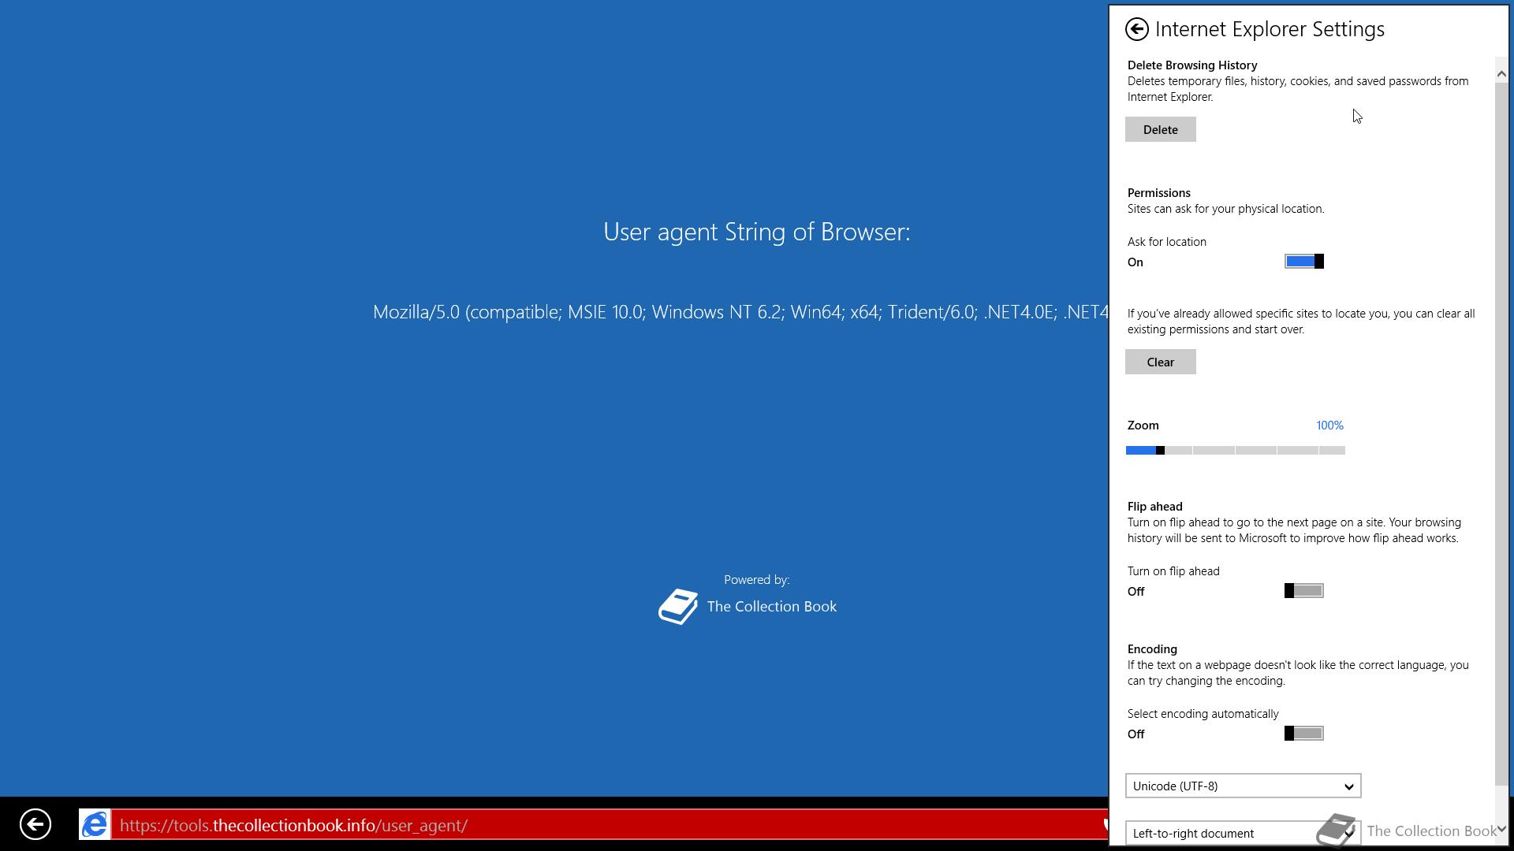1514x851 pixels.
Task: Click the Zoom slider track
Action: (x=1236, y=450)
